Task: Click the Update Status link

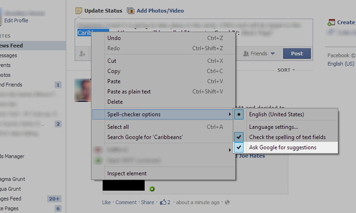Action: (103, 11)
